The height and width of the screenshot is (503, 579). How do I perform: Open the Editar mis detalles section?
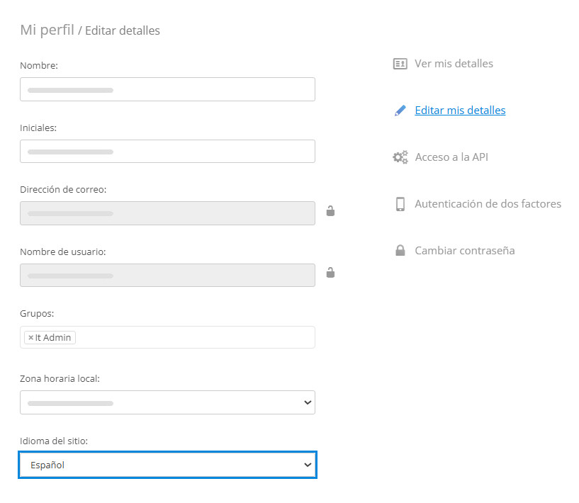[459, 110]
